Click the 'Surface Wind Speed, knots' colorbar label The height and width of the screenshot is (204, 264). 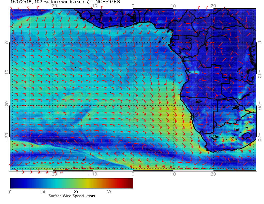coord(72,196)
